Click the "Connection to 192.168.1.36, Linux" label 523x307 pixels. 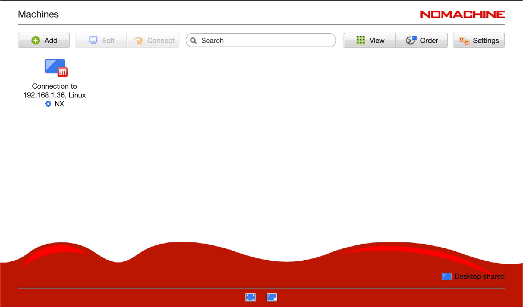tap(55, 91)
